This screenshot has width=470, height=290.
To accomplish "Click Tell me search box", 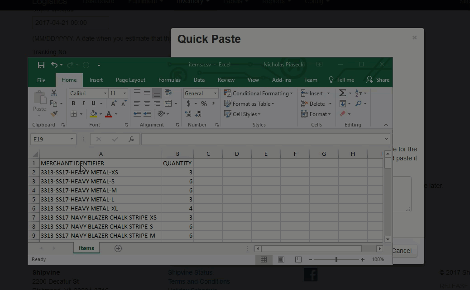I will (341, 80).
